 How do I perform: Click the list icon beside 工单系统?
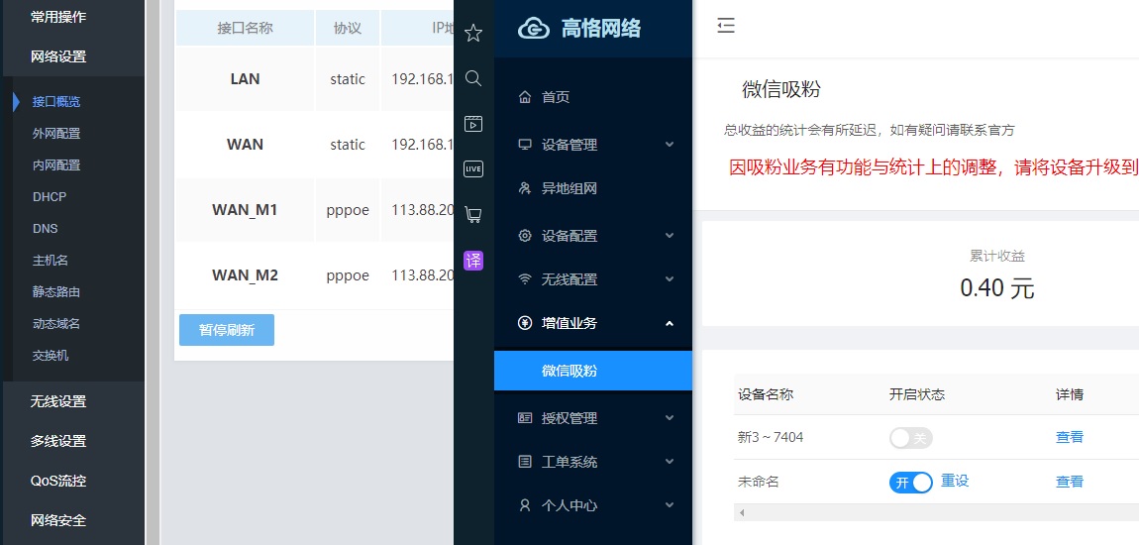[525, 462]
